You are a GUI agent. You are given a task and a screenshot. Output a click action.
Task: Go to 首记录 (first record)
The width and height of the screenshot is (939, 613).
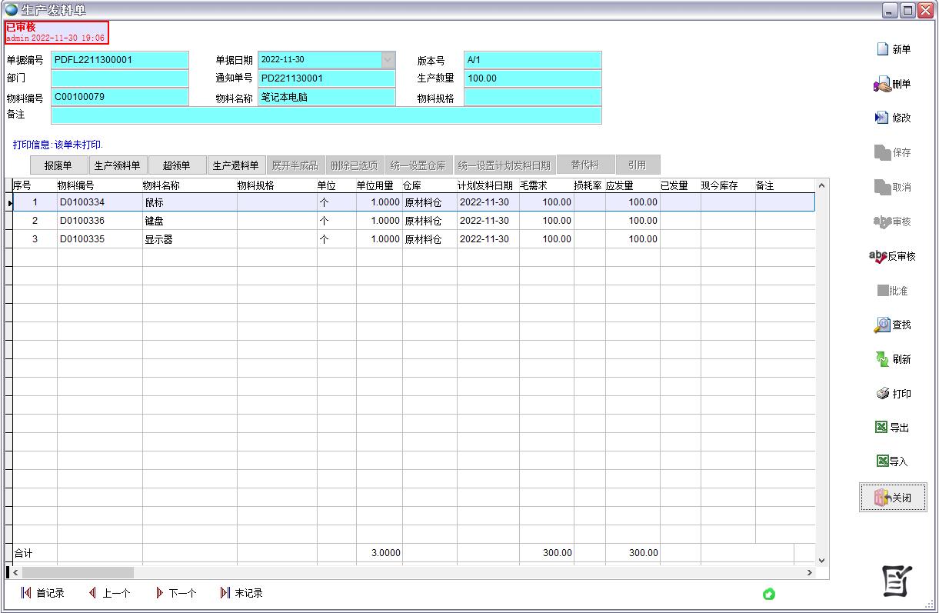(43, 593)
